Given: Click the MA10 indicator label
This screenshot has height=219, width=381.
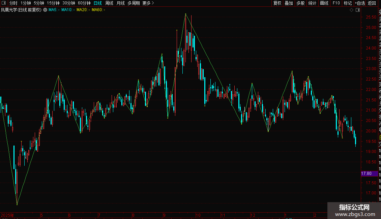Looking at the screenshot, I should coord(68,10).
